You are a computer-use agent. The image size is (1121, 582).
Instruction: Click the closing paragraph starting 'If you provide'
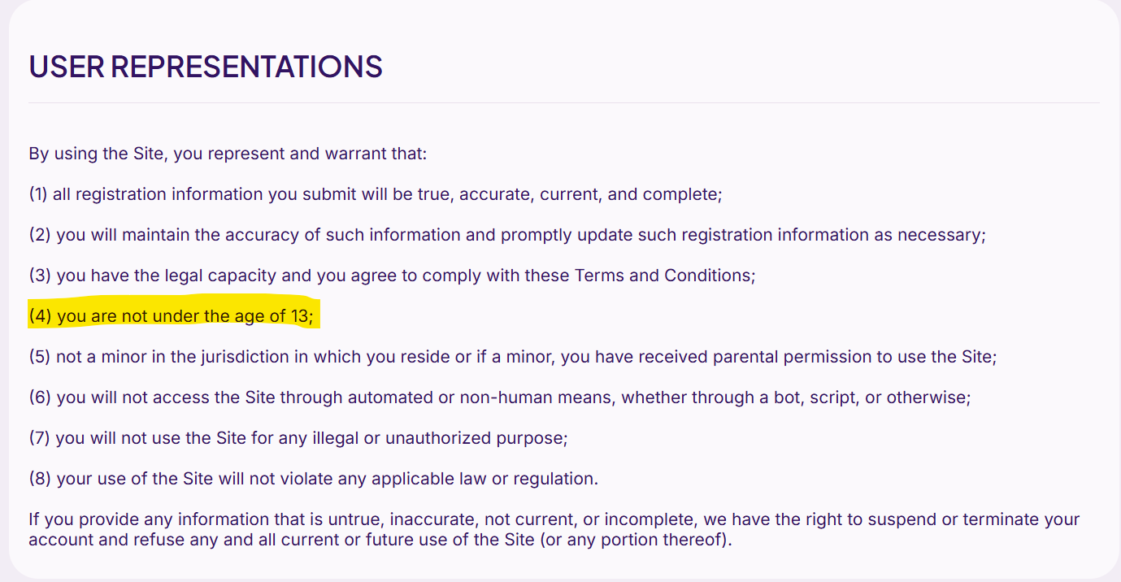point(554,529)
